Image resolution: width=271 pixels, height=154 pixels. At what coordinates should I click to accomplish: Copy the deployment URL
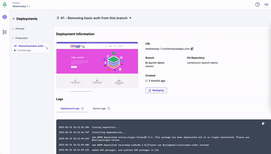point(192,49)
